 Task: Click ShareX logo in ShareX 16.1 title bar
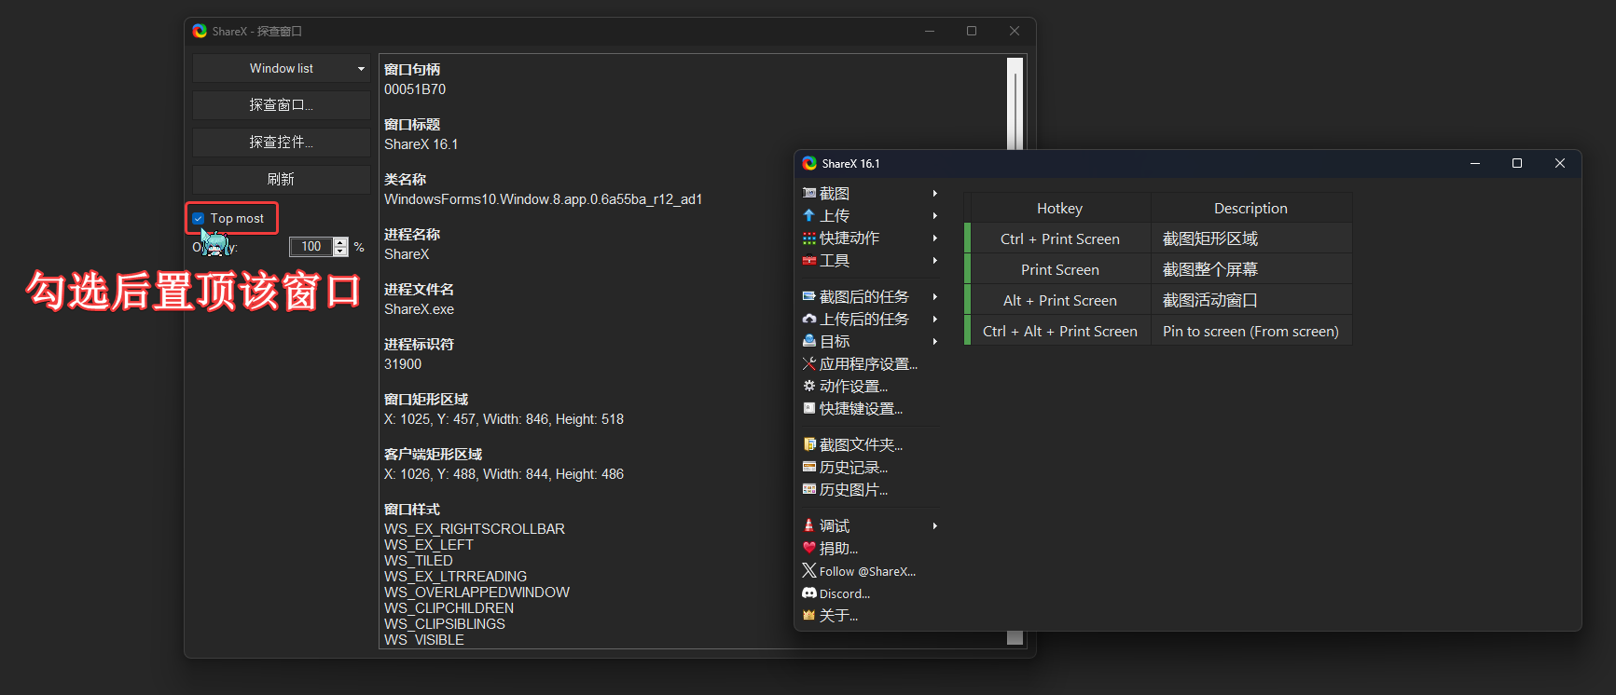coord(809,163)
